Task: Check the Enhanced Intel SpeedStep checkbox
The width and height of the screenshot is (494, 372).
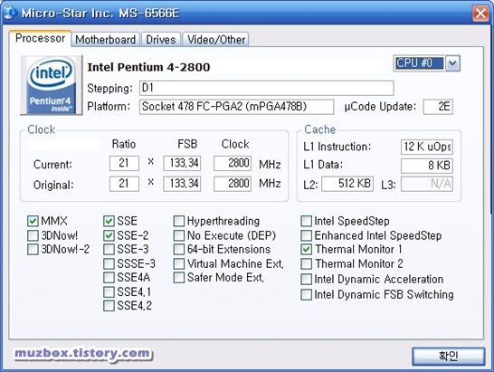Action: click(x=306, y=235)
